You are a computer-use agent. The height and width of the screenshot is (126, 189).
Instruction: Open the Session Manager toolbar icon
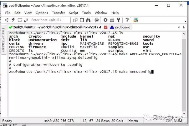[x=7, y=20]
